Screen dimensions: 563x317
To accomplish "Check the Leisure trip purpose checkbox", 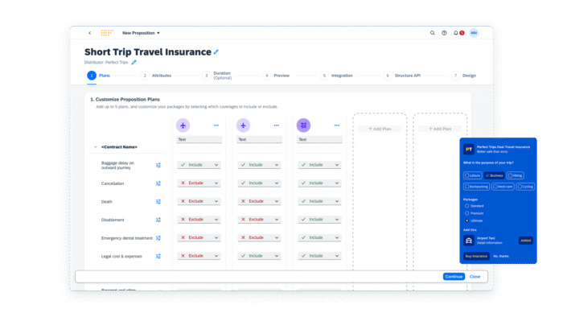I will coord(473,175).
